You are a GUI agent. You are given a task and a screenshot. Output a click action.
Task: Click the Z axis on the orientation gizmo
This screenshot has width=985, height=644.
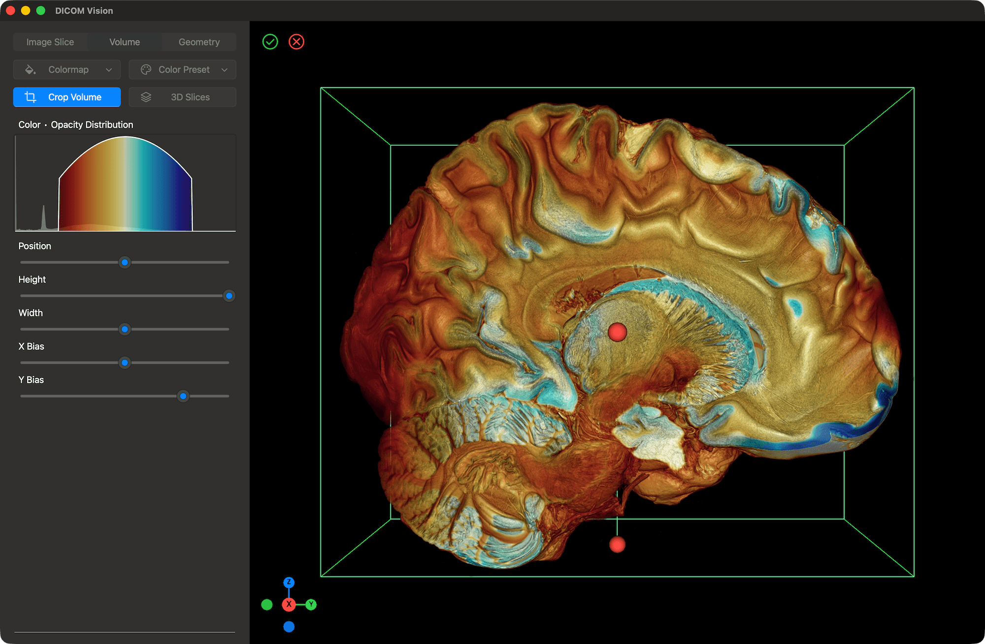(x=289, y=583)
